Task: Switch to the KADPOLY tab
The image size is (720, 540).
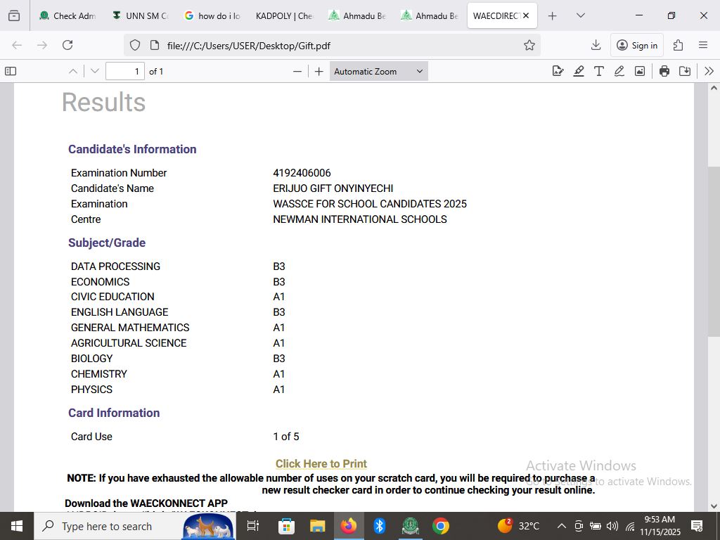Action: point(283,15)
